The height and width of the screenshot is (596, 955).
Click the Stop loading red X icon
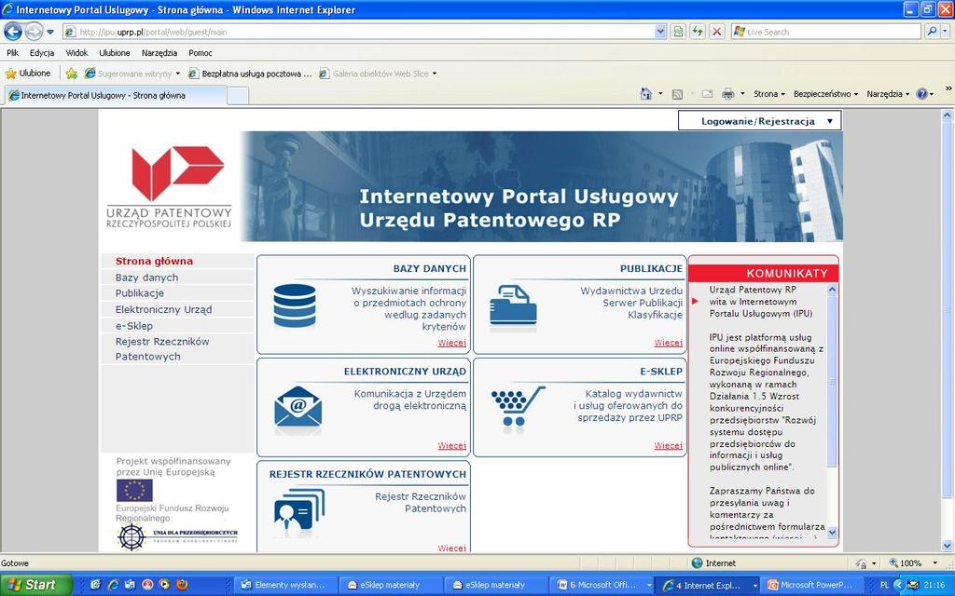pyautogui.click(x=717, y=32)
